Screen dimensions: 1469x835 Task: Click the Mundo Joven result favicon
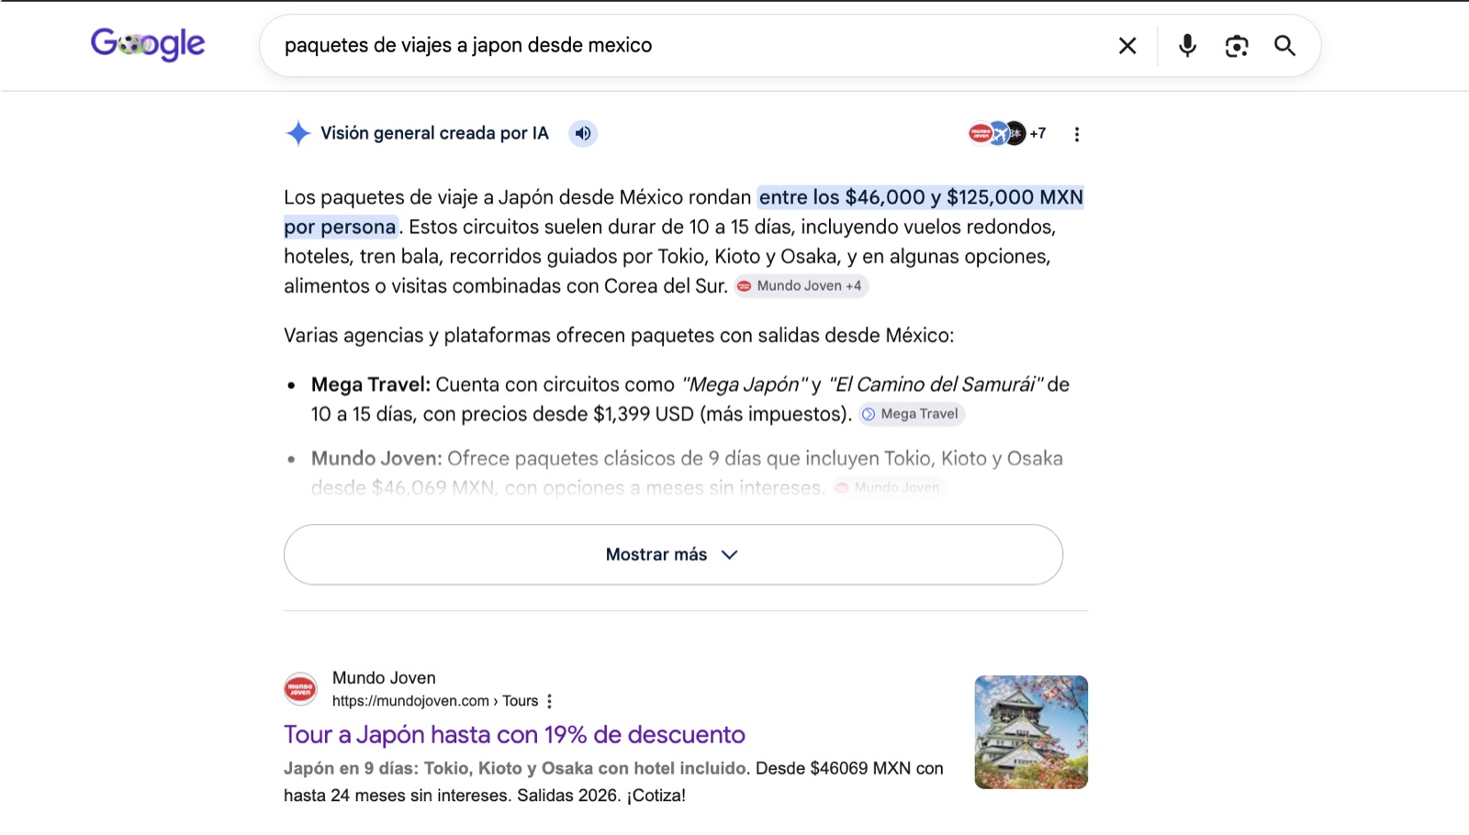pos(300,688)
